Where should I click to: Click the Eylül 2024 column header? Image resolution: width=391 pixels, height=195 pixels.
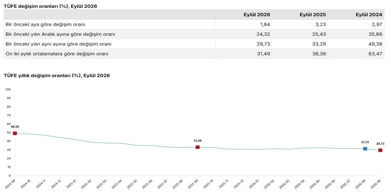(356, 15)
